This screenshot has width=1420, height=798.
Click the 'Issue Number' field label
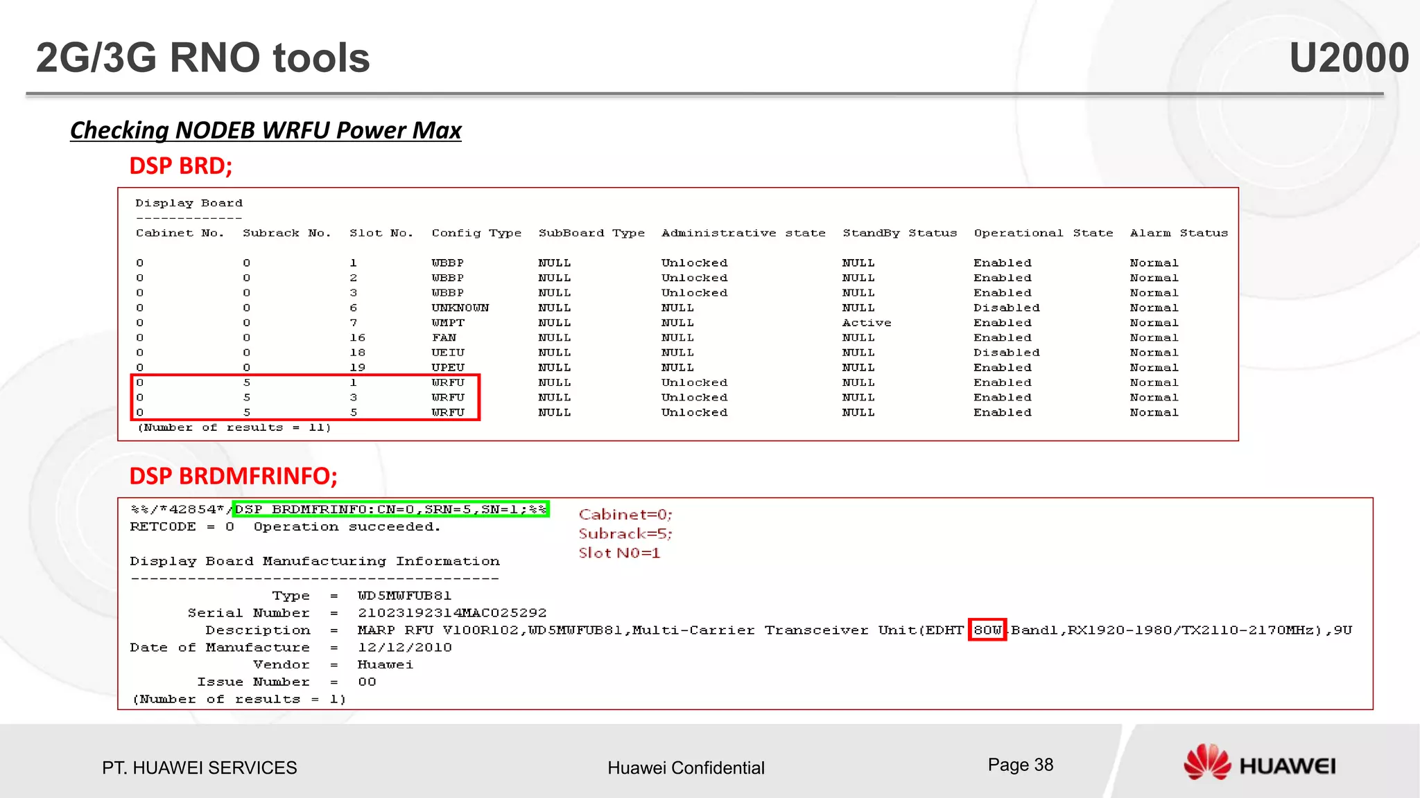pos(253,682)
